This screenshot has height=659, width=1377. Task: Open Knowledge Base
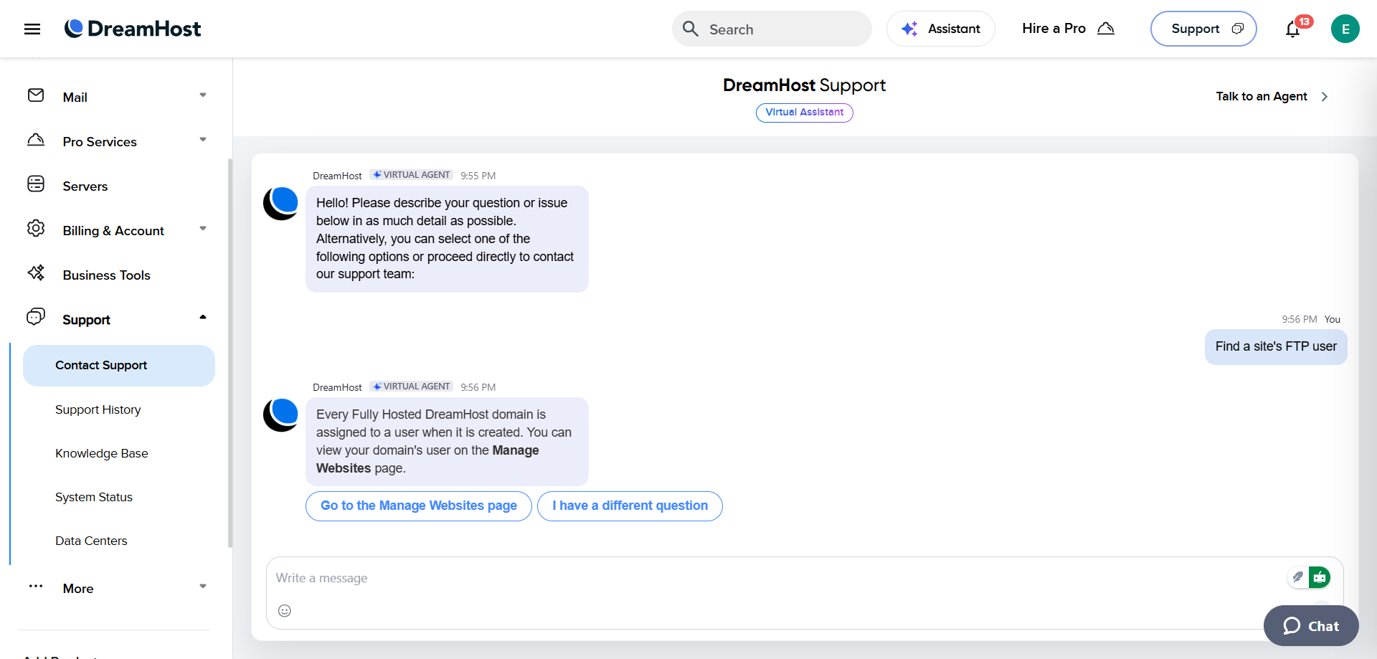point(102,453)
